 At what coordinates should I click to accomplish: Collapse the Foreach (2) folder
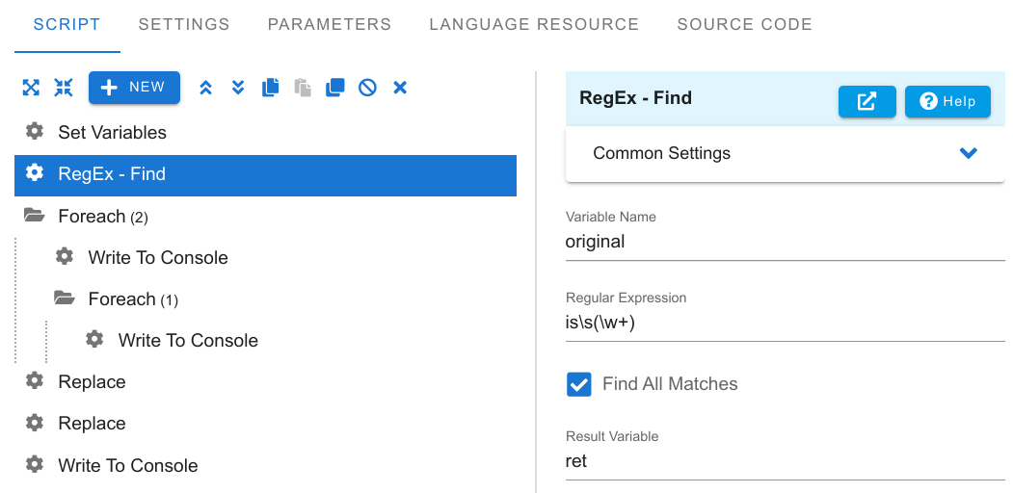[x=35, y=216]
